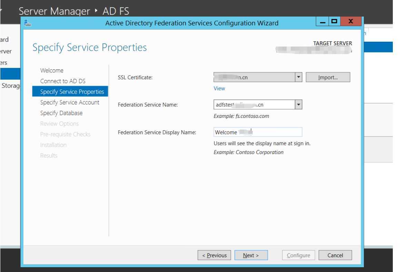Click the TARGET SERVER label
Screen dimensions: 408x272
click(332, 43)
